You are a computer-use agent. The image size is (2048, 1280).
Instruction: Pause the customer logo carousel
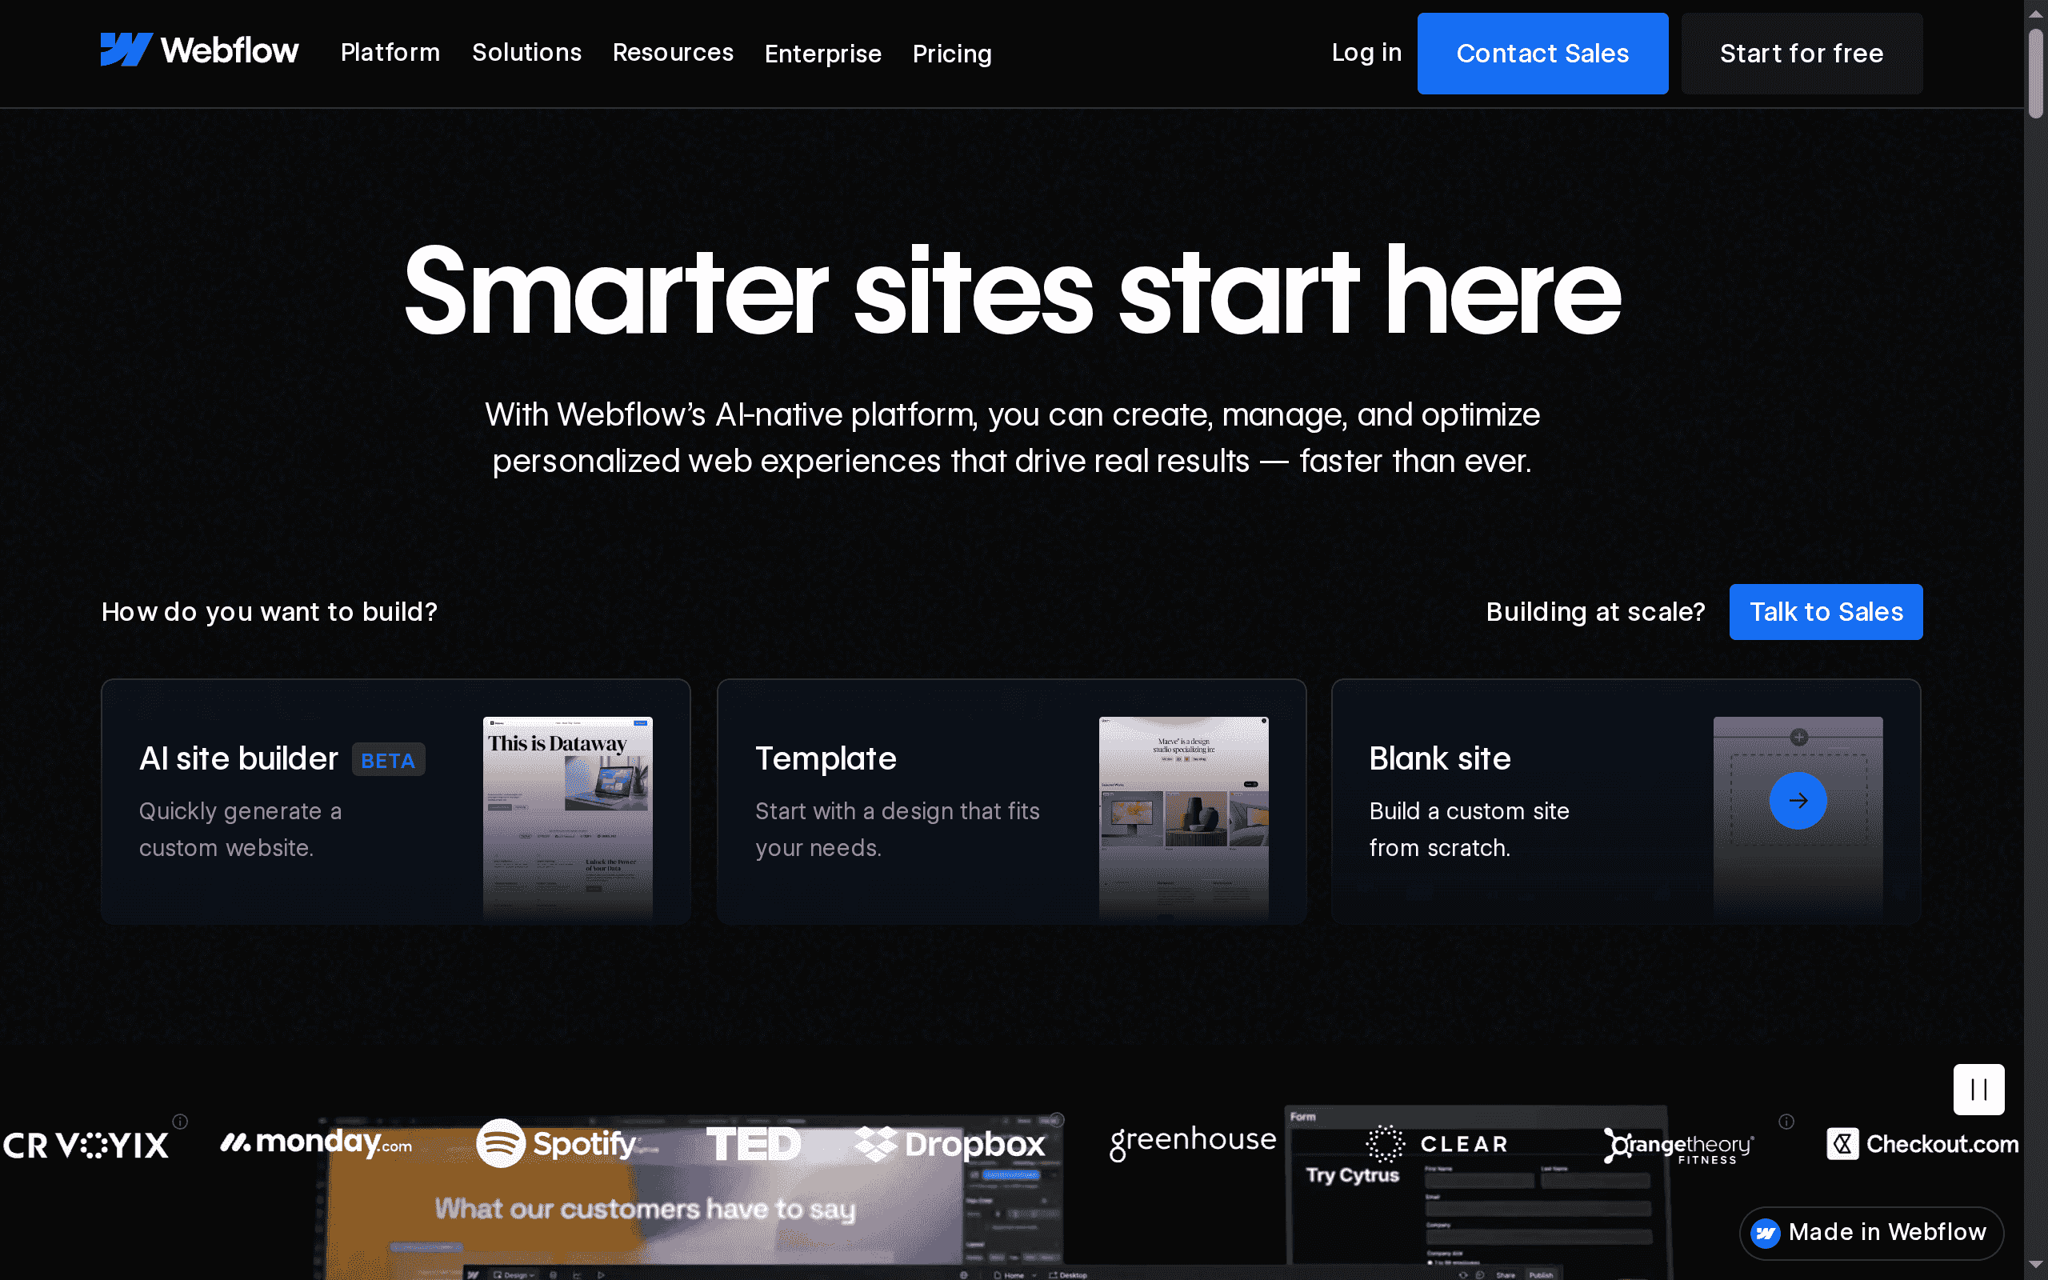pos(1978,1090)
